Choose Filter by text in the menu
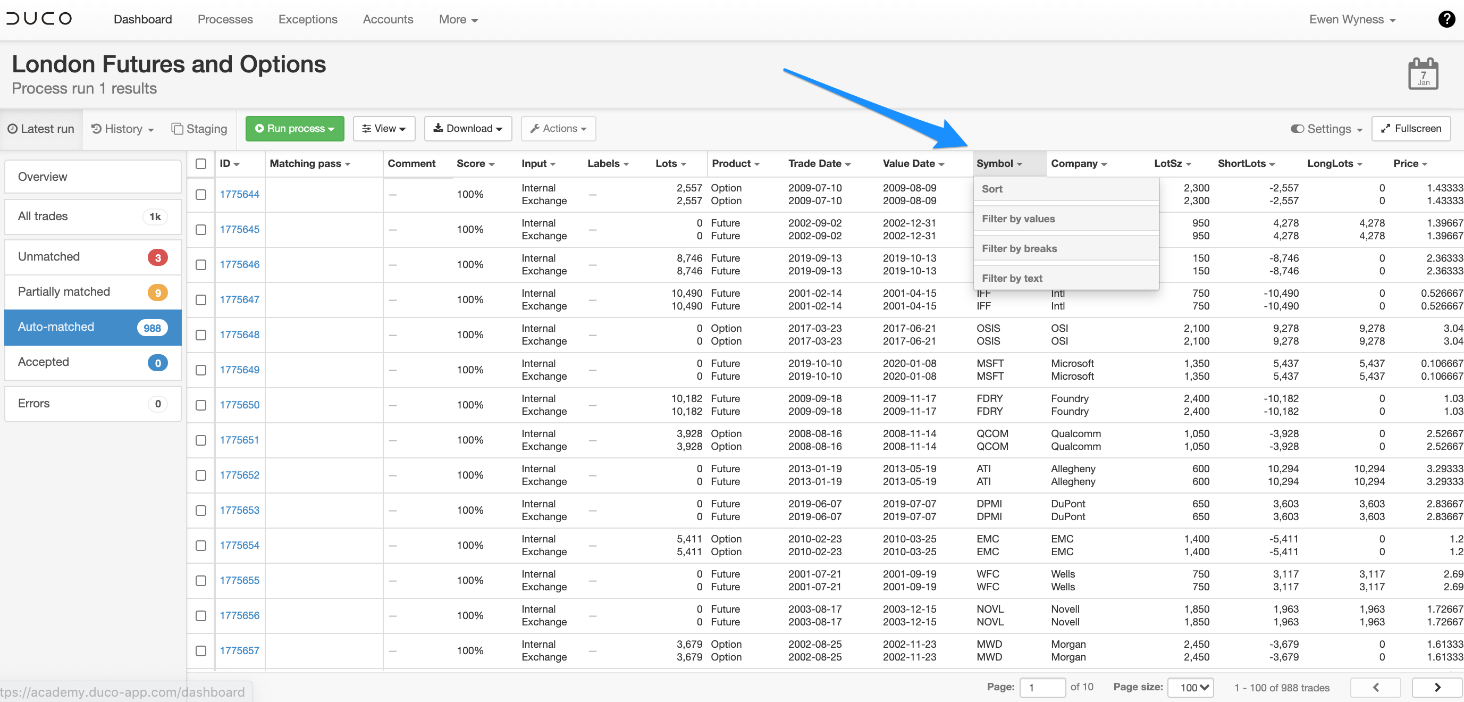 (1066, 279)
